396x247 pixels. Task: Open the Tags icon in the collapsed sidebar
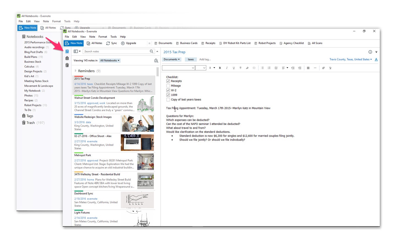[x=67, y=58]
